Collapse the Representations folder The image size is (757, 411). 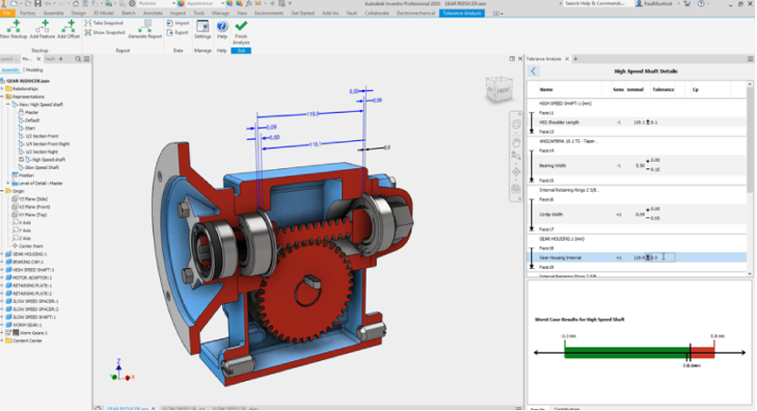[x=2, y=96]
